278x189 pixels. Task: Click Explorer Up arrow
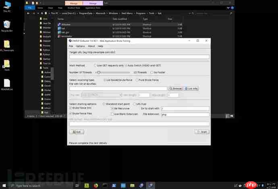point(42,13)
